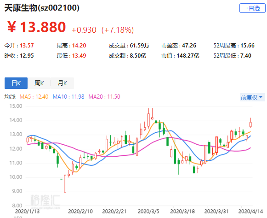Click the 9.00 price axis label
Screen dimensions: 267x218
click(17, 191)
